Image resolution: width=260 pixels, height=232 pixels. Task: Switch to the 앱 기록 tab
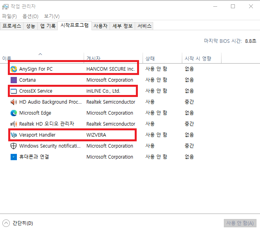[48, 26]
